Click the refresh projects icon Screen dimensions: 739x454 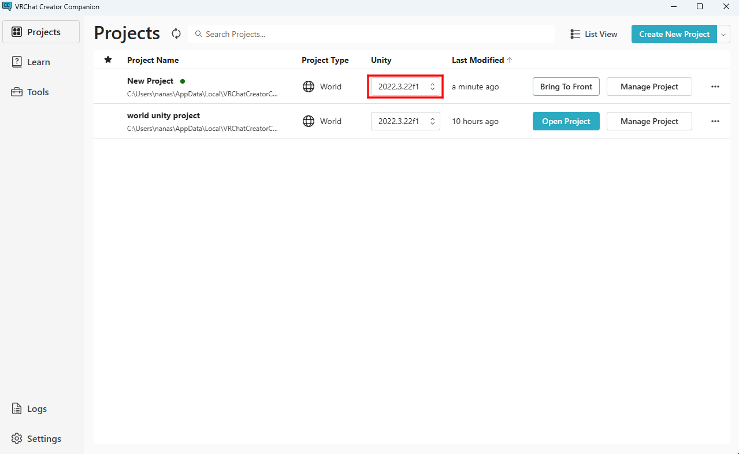click(176, 34)
